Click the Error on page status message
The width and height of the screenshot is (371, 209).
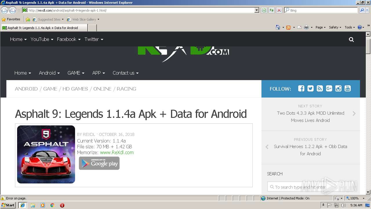click(x=16, y=198)
